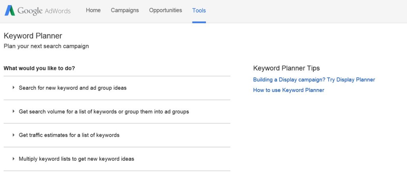The width and height of the screenshot is (407, 183).
Task: Click the Keyword Planner Tips heading
Action: click(x=286, y=69)
